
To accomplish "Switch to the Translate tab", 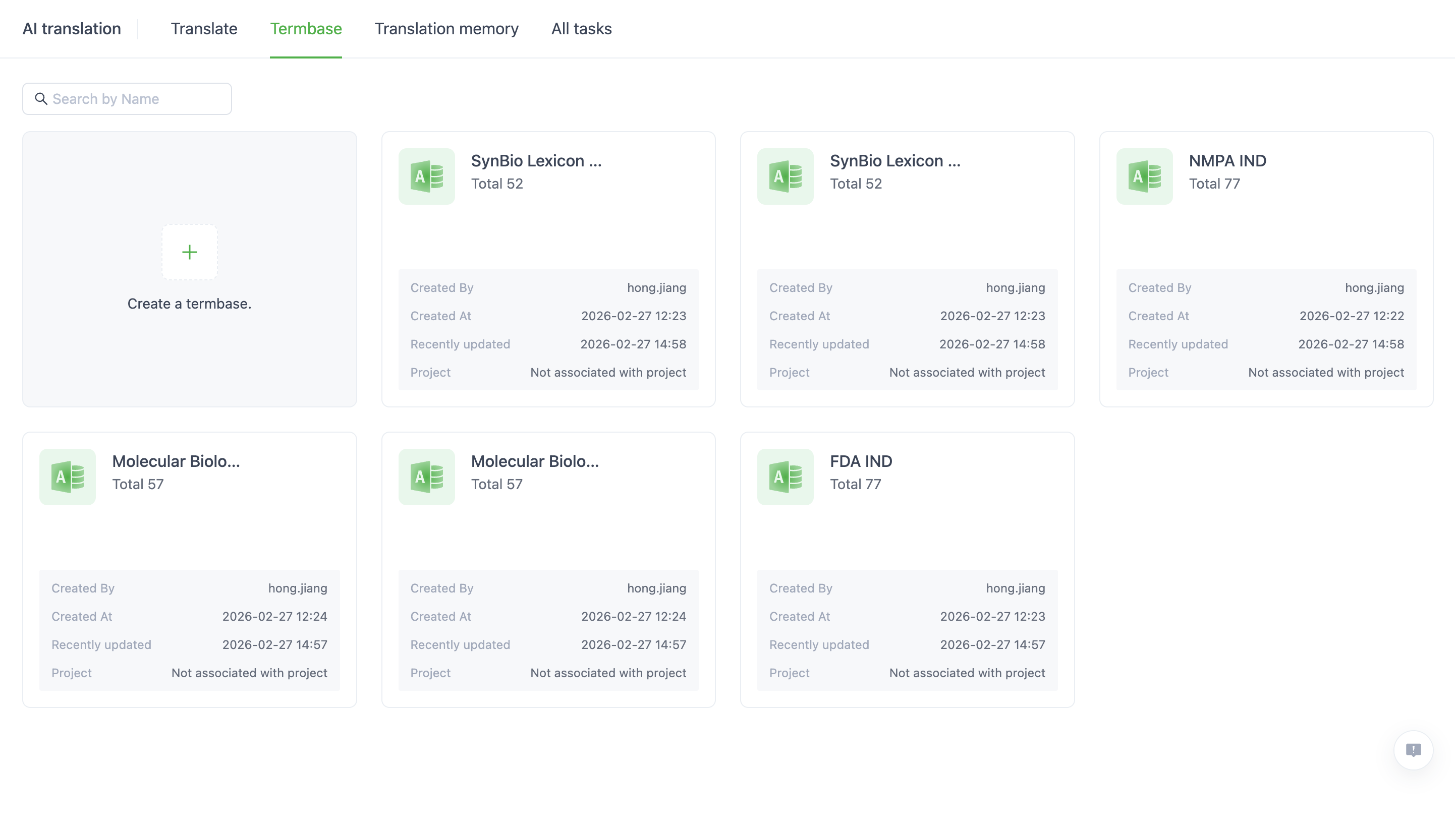I will tap(203, 29).
